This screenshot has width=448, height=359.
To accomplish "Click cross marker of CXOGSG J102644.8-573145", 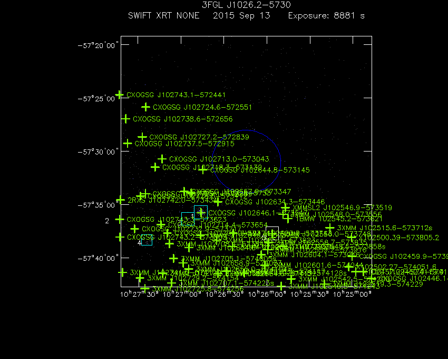I will [x=203, y=170].
